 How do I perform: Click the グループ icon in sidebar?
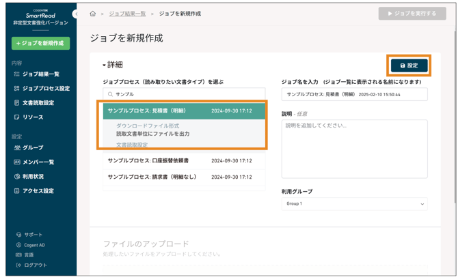17,148
